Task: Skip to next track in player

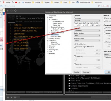Action: 15,97
